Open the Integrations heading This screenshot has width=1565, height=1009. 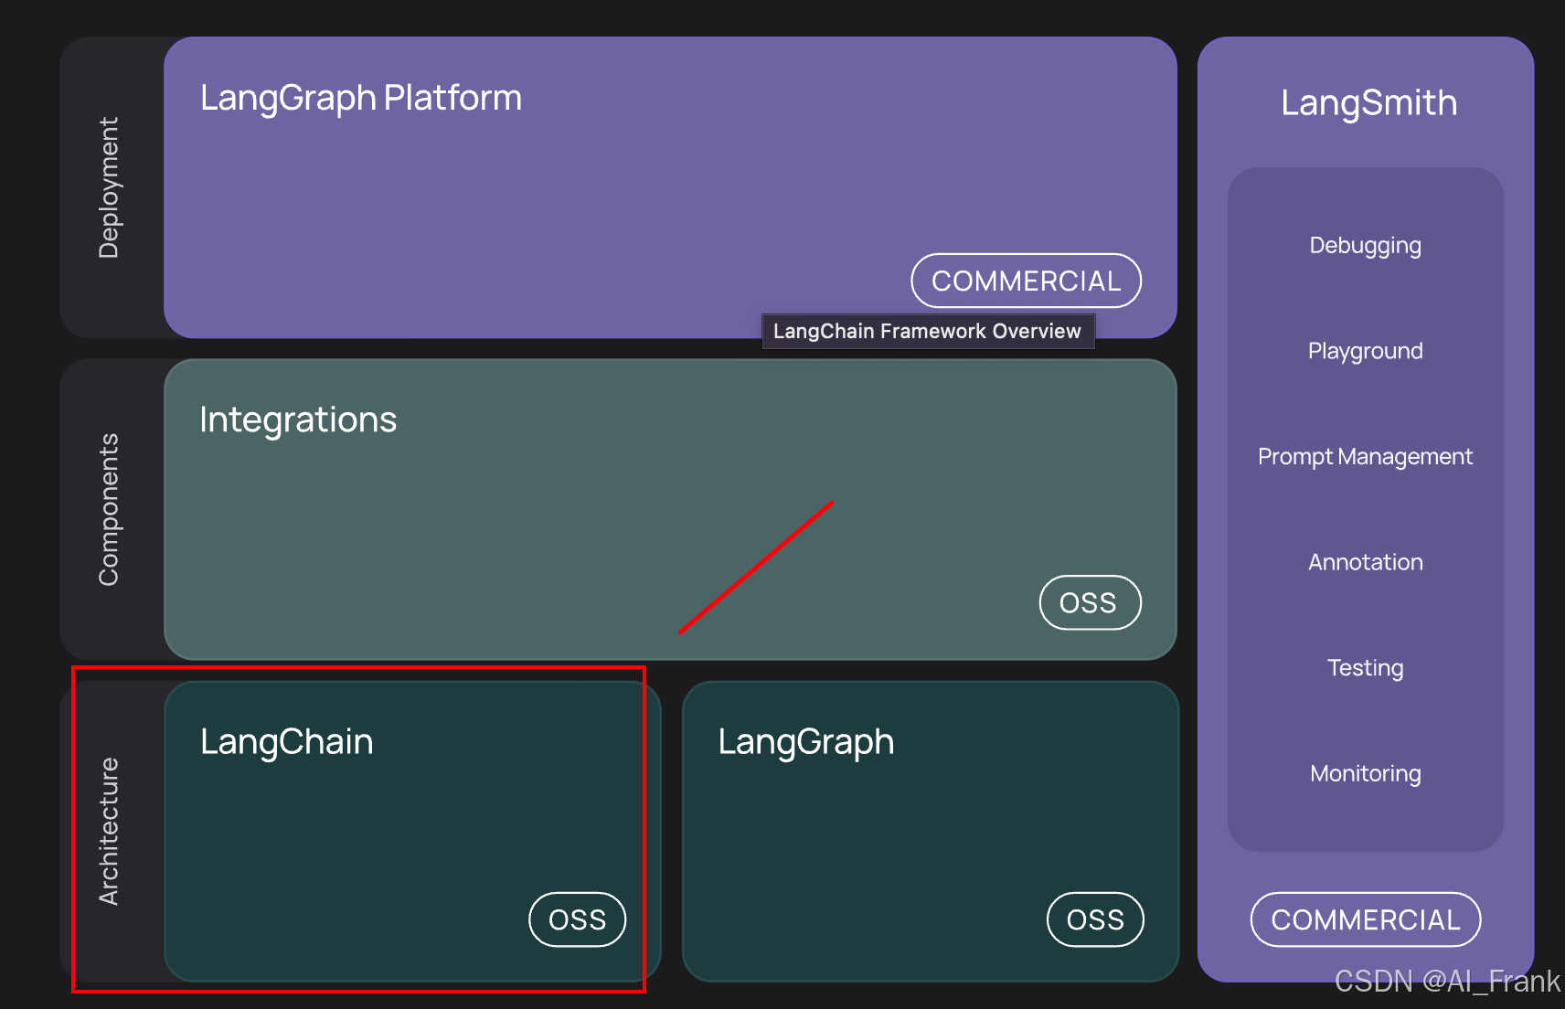pyautogui.click(x=298, y=420)
